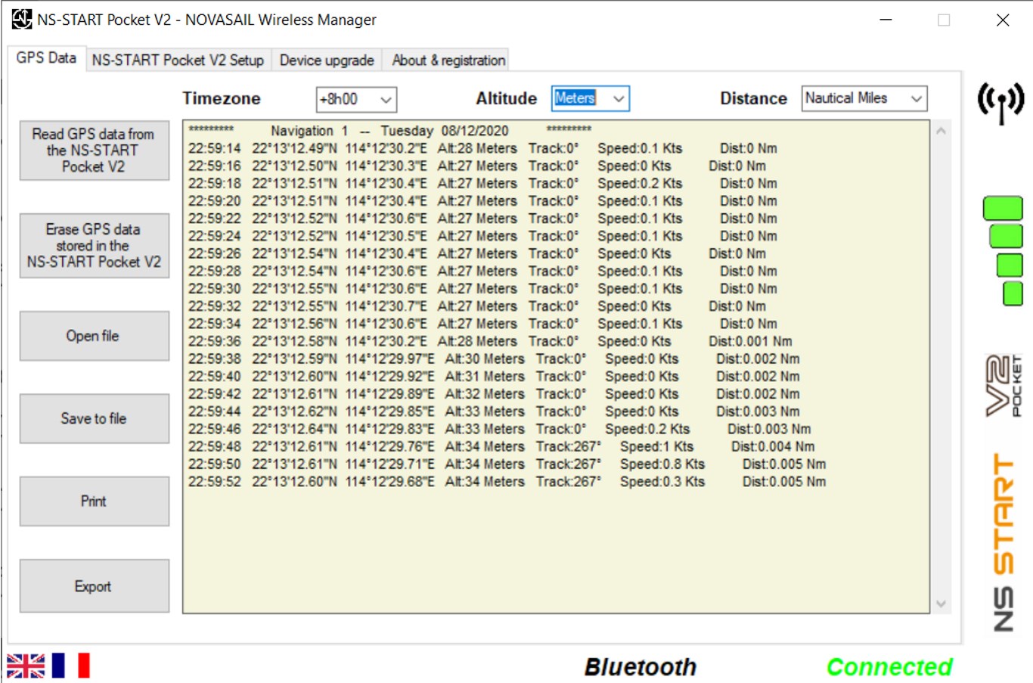Switch language to French via France flag

click(71, 666)
